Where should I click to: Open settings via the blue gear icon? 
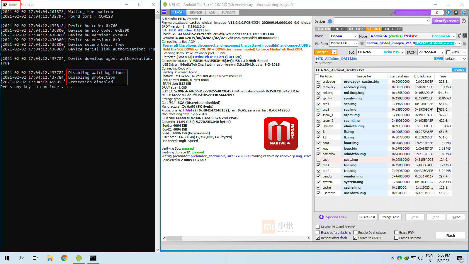464,12
